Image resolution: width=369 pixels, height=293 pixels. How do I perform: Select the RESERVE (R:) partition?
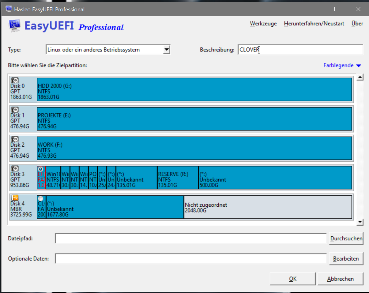(178, 178)
